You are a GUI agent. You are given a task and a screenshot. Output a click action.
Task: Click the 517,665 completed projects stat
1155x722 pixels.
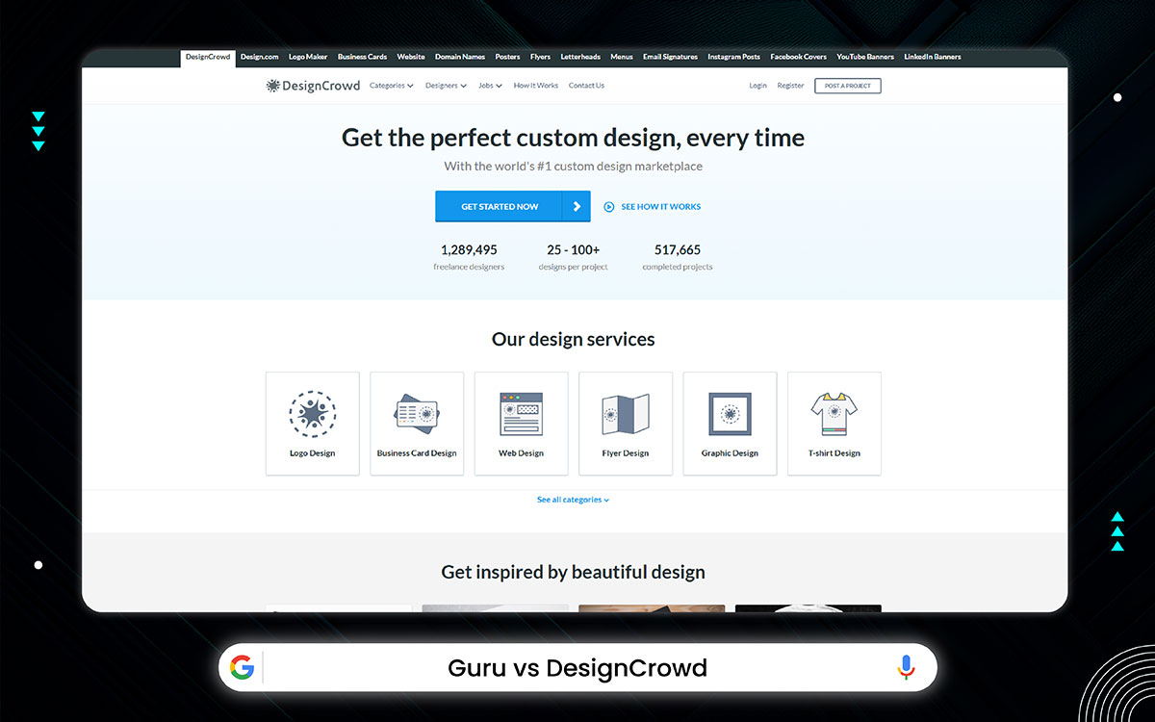(678, 257)
